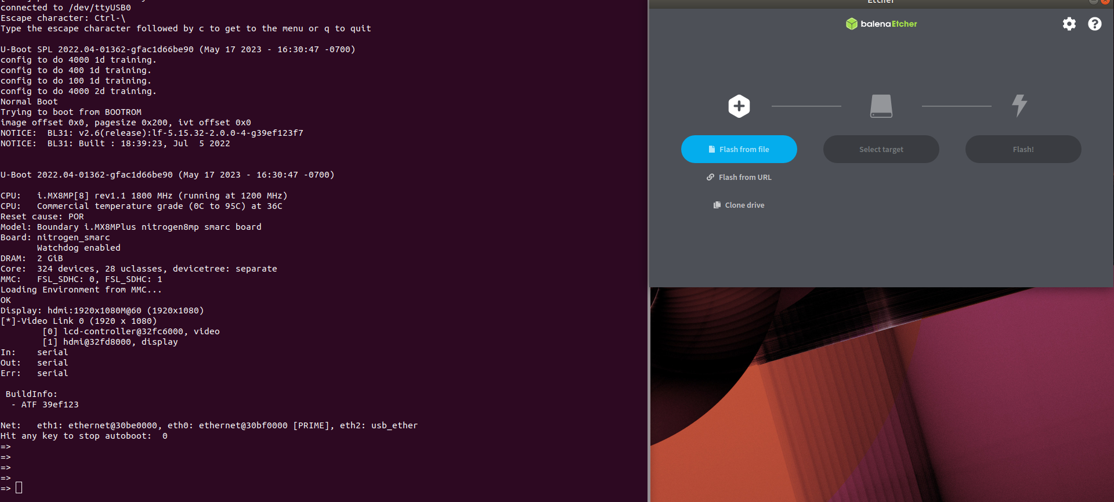
Task: Choose Flash from file
Action: click(739, 149)
